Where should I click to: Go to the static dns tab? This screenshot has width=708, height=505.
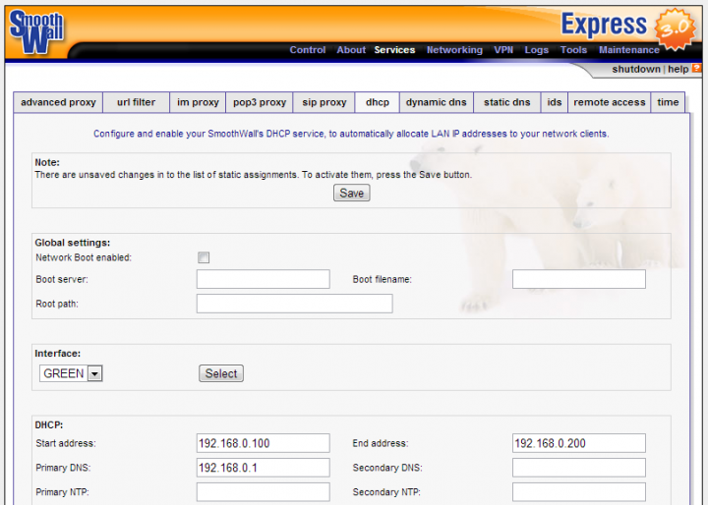pos(506,102)
